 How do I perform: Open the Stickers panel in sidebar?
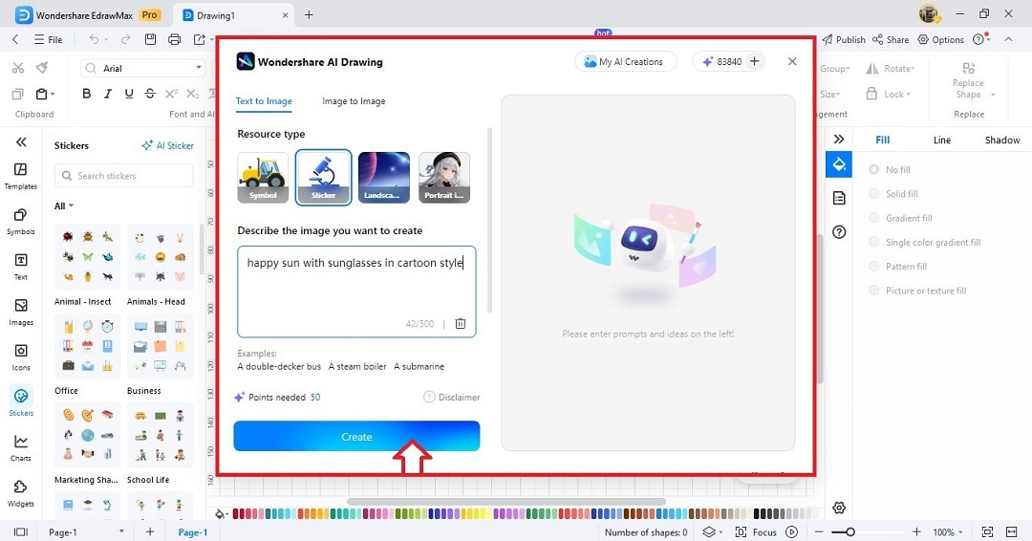point(20,402)
